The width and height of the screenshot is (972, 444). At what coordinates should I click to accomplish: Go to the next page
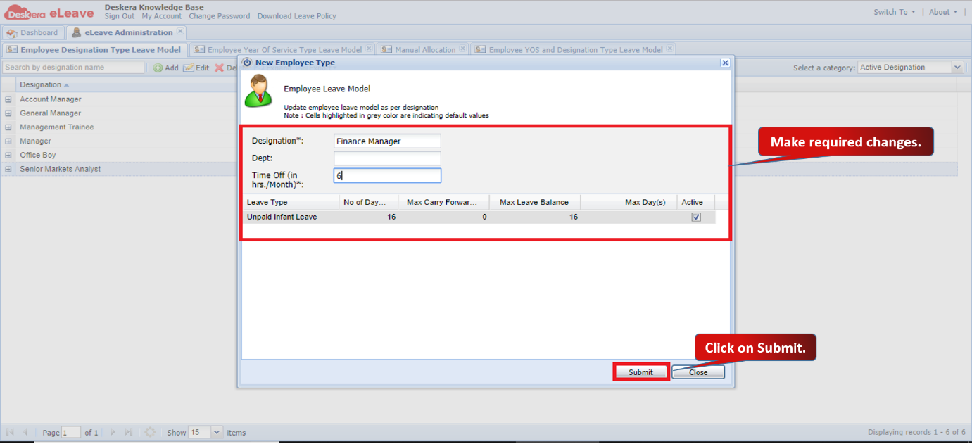point(113,432)
